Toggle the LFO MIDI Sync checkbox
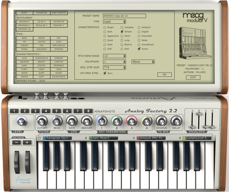Image resolution: width=229 pixels, height=192 pixels. [105, 73]
